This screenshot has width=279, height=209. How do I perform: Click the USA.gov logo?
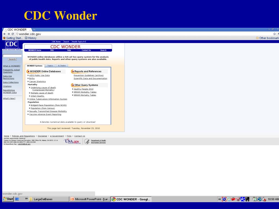(x=72, y=141)
